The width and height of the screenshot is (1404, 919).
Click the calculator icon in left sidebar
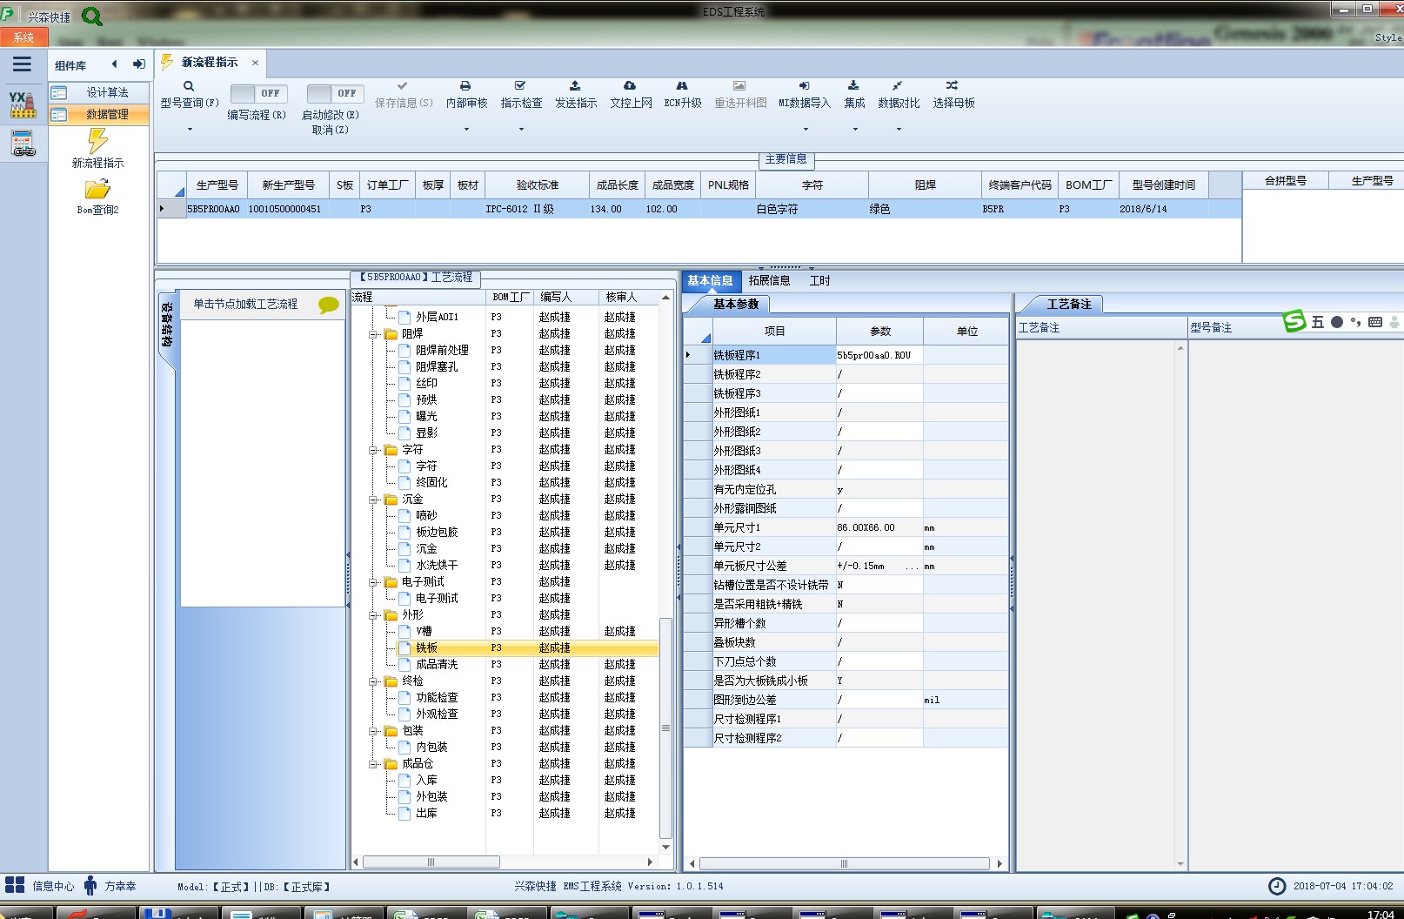[23, 144]
